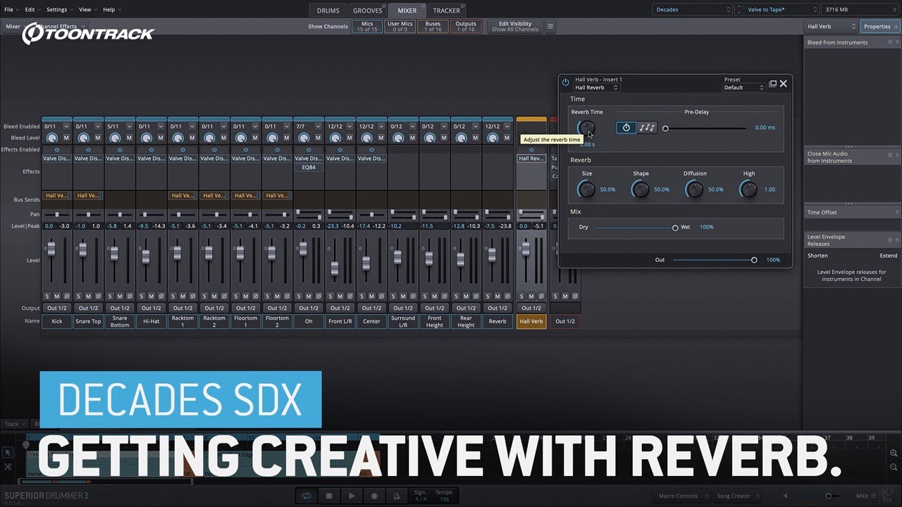902x507 pixels.
Task: Open the EQ84 effect on the Oh channel
Action: coord(309,168)
